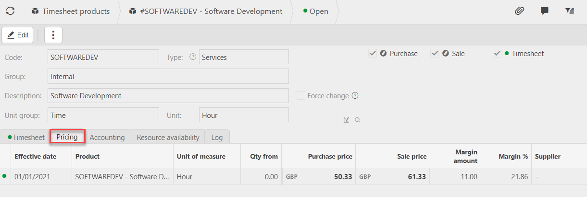The height and width of the screenshot is (197, 587).
Task: Click the refresh icon in the breadcrumb bar
Action: (x=10, y=11)
